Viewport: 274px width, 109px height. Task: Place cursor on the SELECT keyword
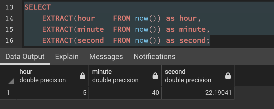[x=37, y=7]
